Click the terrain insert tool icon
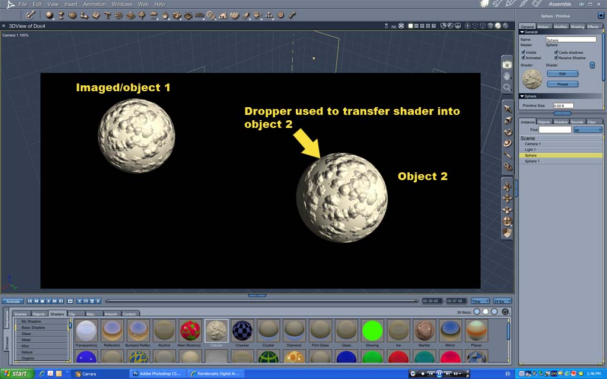Image resolution: width=607 pixels, height=379 pixels. pyautogui.click(x=131, y=15)
